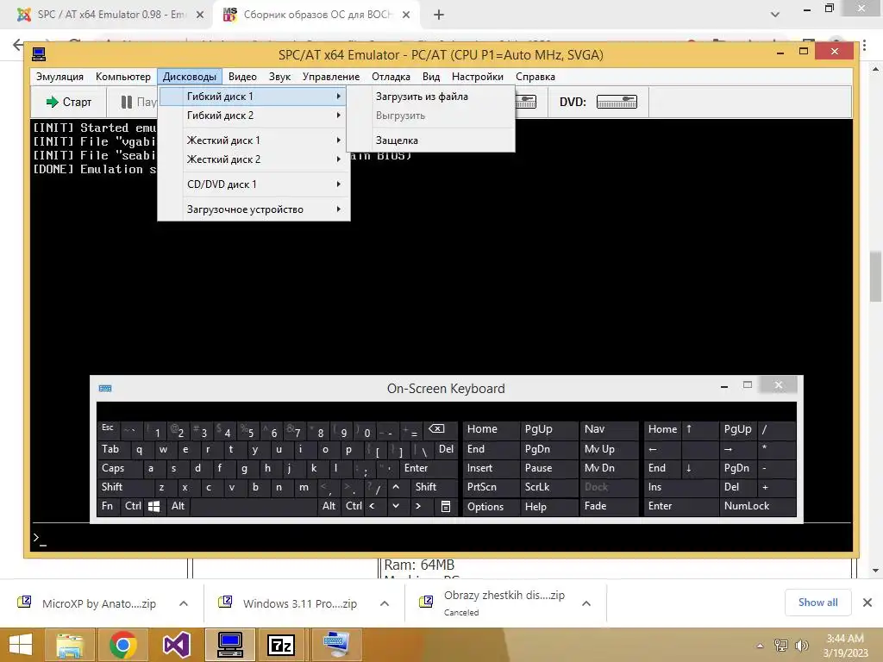Image resolution: width=883 pixels, height=662 pixels.
Task: Open the Эмуляция menu
Action: pos(59,77)
